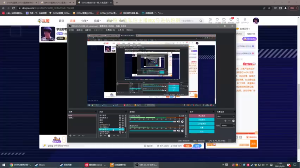This screenshot has height=168, width=300.
Task: Toggle visibility of 视频捕获设备 source
Action: click(120, 132)
